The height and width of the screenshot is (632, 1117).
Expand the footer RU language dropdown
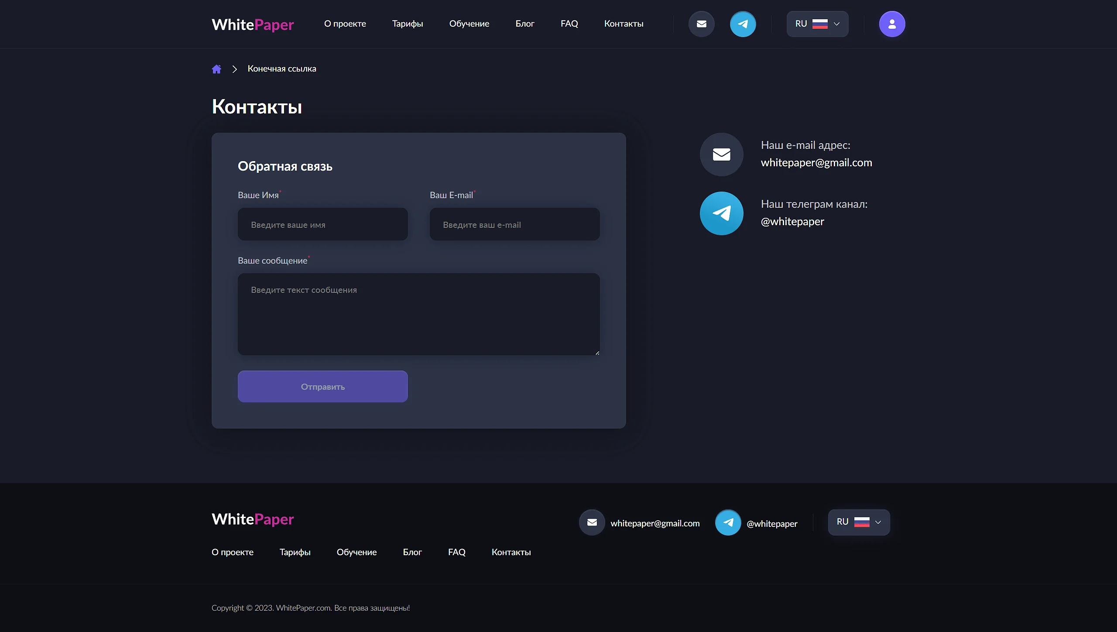point(859,522)
